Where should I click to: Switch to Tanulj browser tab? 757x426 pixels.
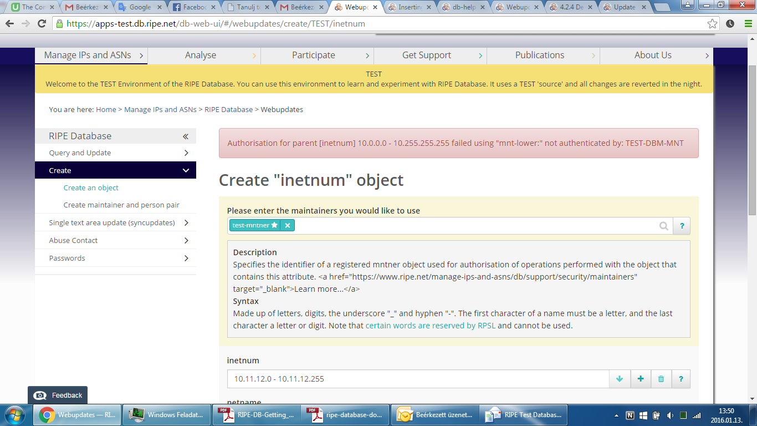click(x=247, y=7)
